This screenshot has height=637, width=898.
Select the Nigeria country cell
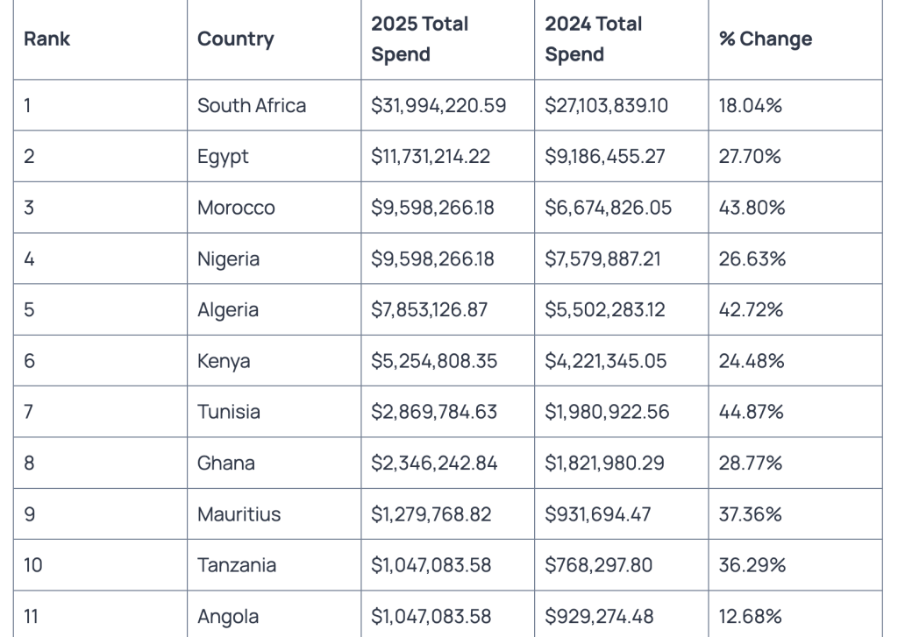coord(228,259)
